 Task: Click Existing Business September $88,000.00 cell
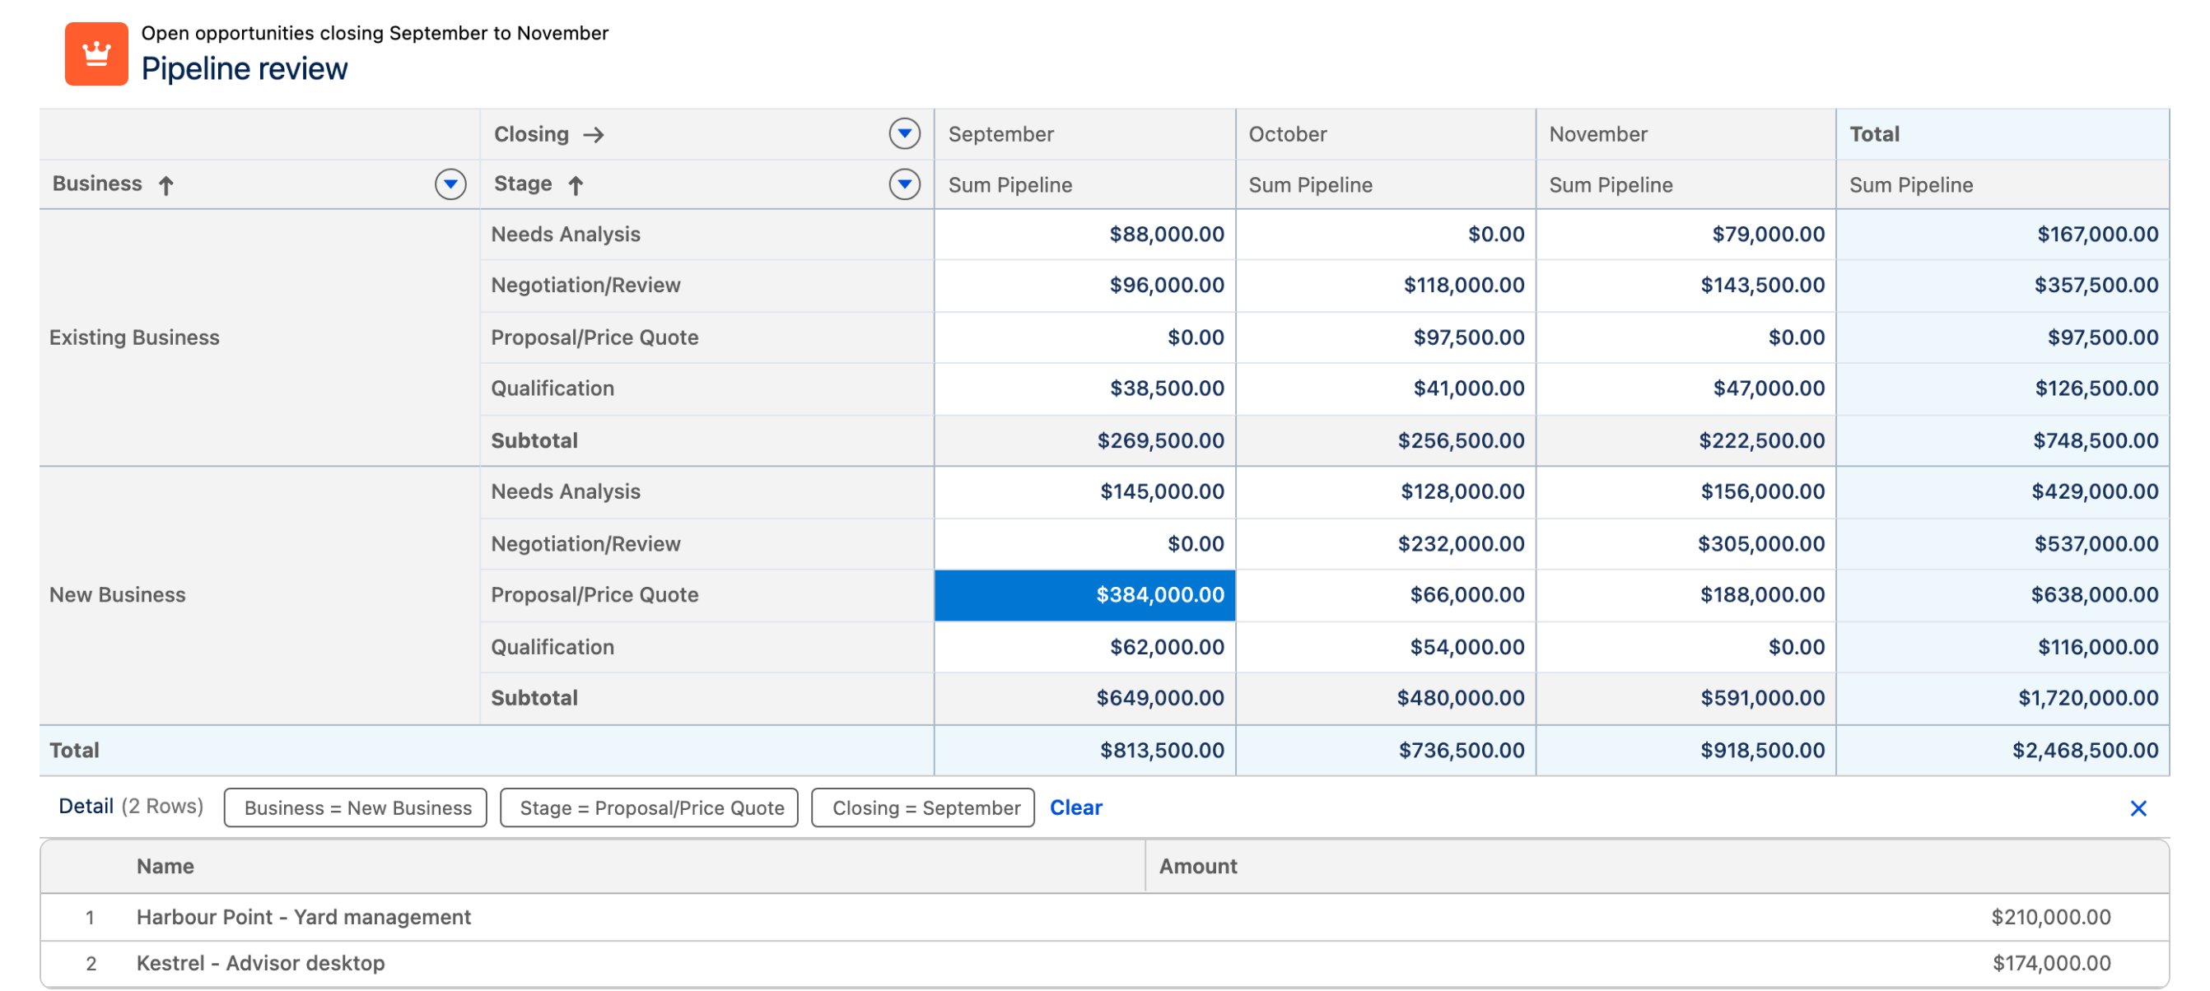(1084, 235)
